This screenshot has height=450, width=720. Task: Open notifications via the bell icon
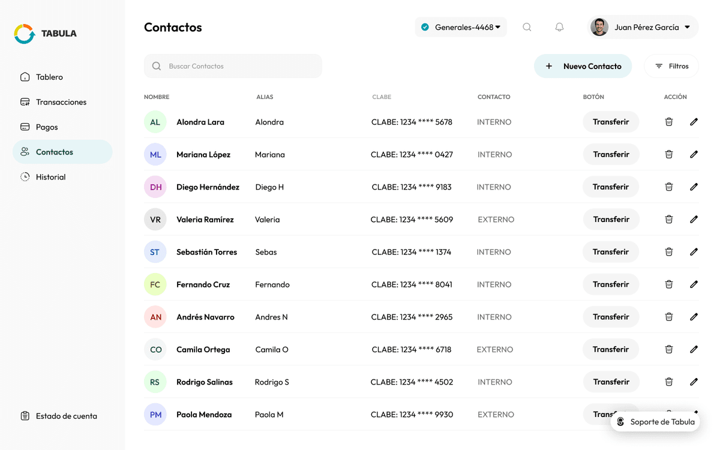click(x=559, y=27)
